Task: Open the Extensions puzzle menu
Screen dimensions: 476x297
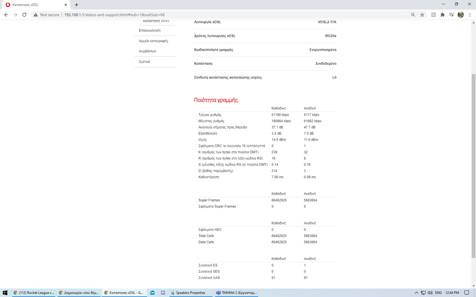Action: point(442,15)
